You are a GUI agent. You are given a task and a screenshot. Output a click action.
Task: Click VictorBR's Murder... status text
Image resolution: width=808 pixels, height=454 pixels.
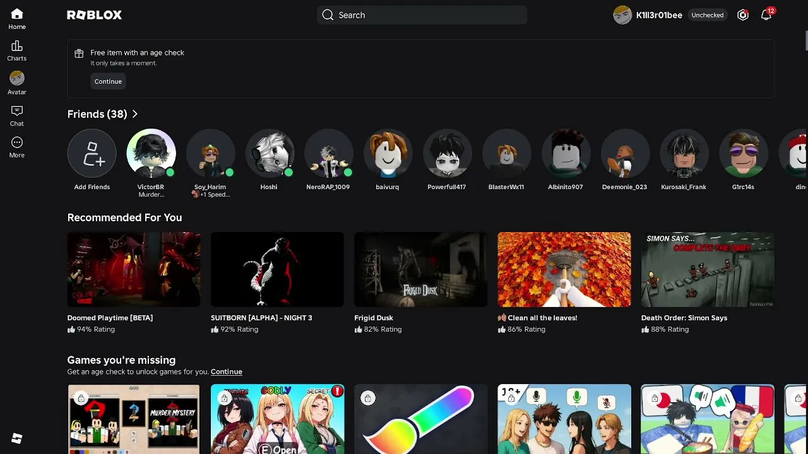coord(151,195)
